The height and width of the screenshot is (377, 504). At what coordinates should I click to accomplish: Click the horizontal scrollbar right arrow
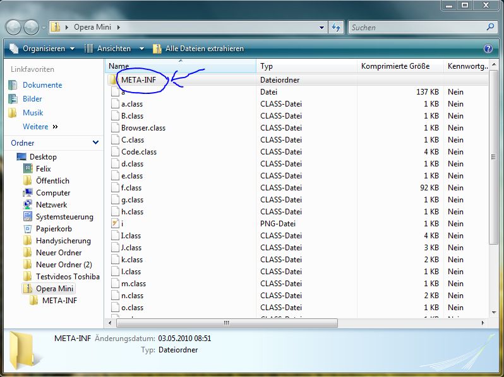pos(483,323)
